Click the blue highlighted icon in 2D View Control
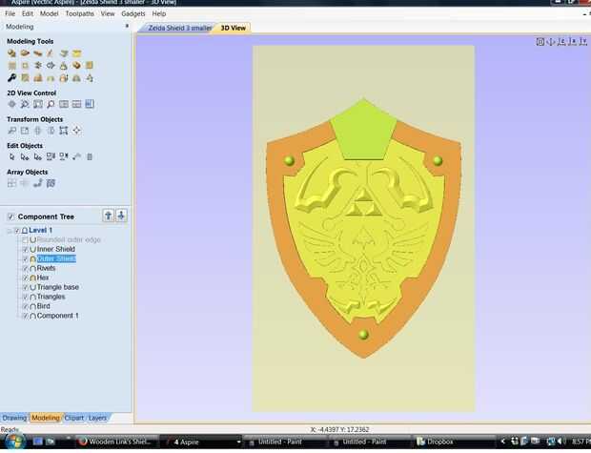 pos(90,104)
